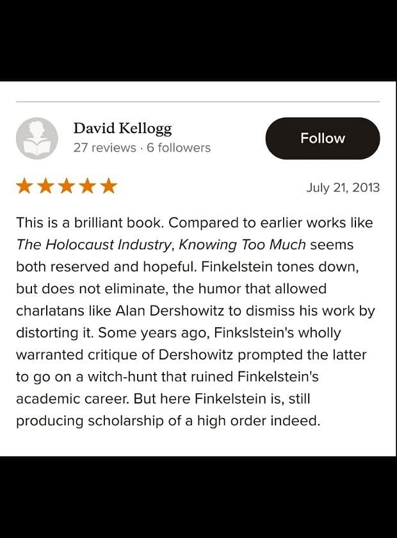This screenshot has height=538, width=397.
Task: Click David Kellogg's profile avatar icon
Action: [37, 138]
